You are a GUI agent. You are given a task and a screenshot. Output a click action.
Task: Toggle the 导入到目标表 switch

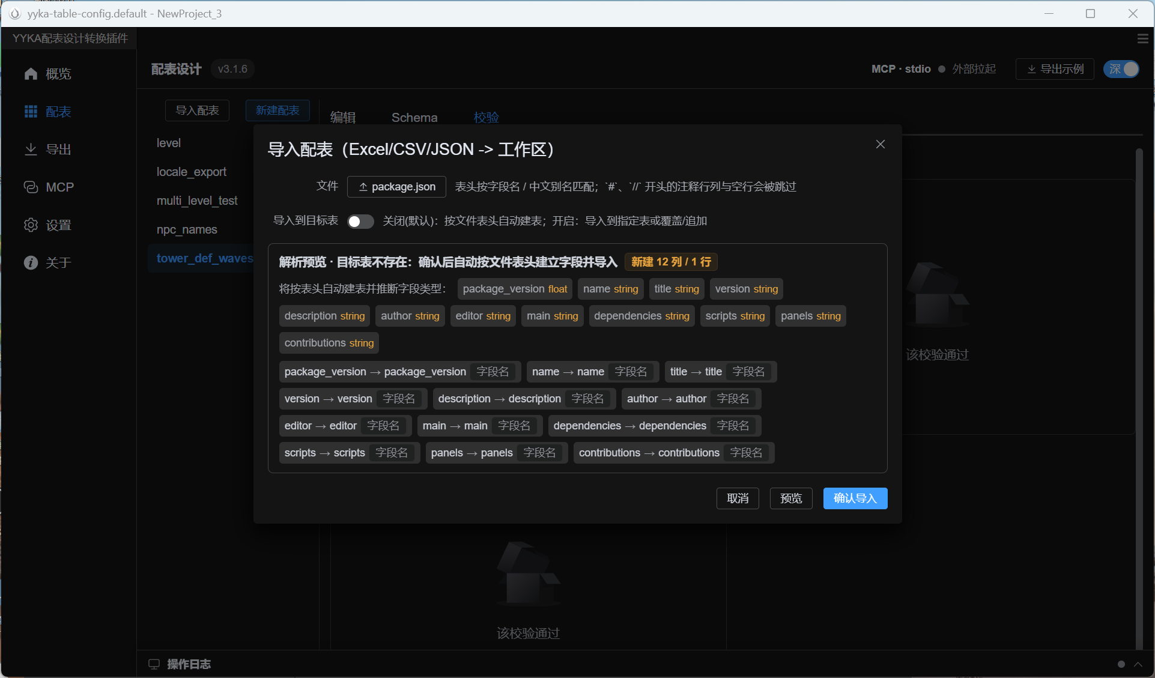point(360,222)
